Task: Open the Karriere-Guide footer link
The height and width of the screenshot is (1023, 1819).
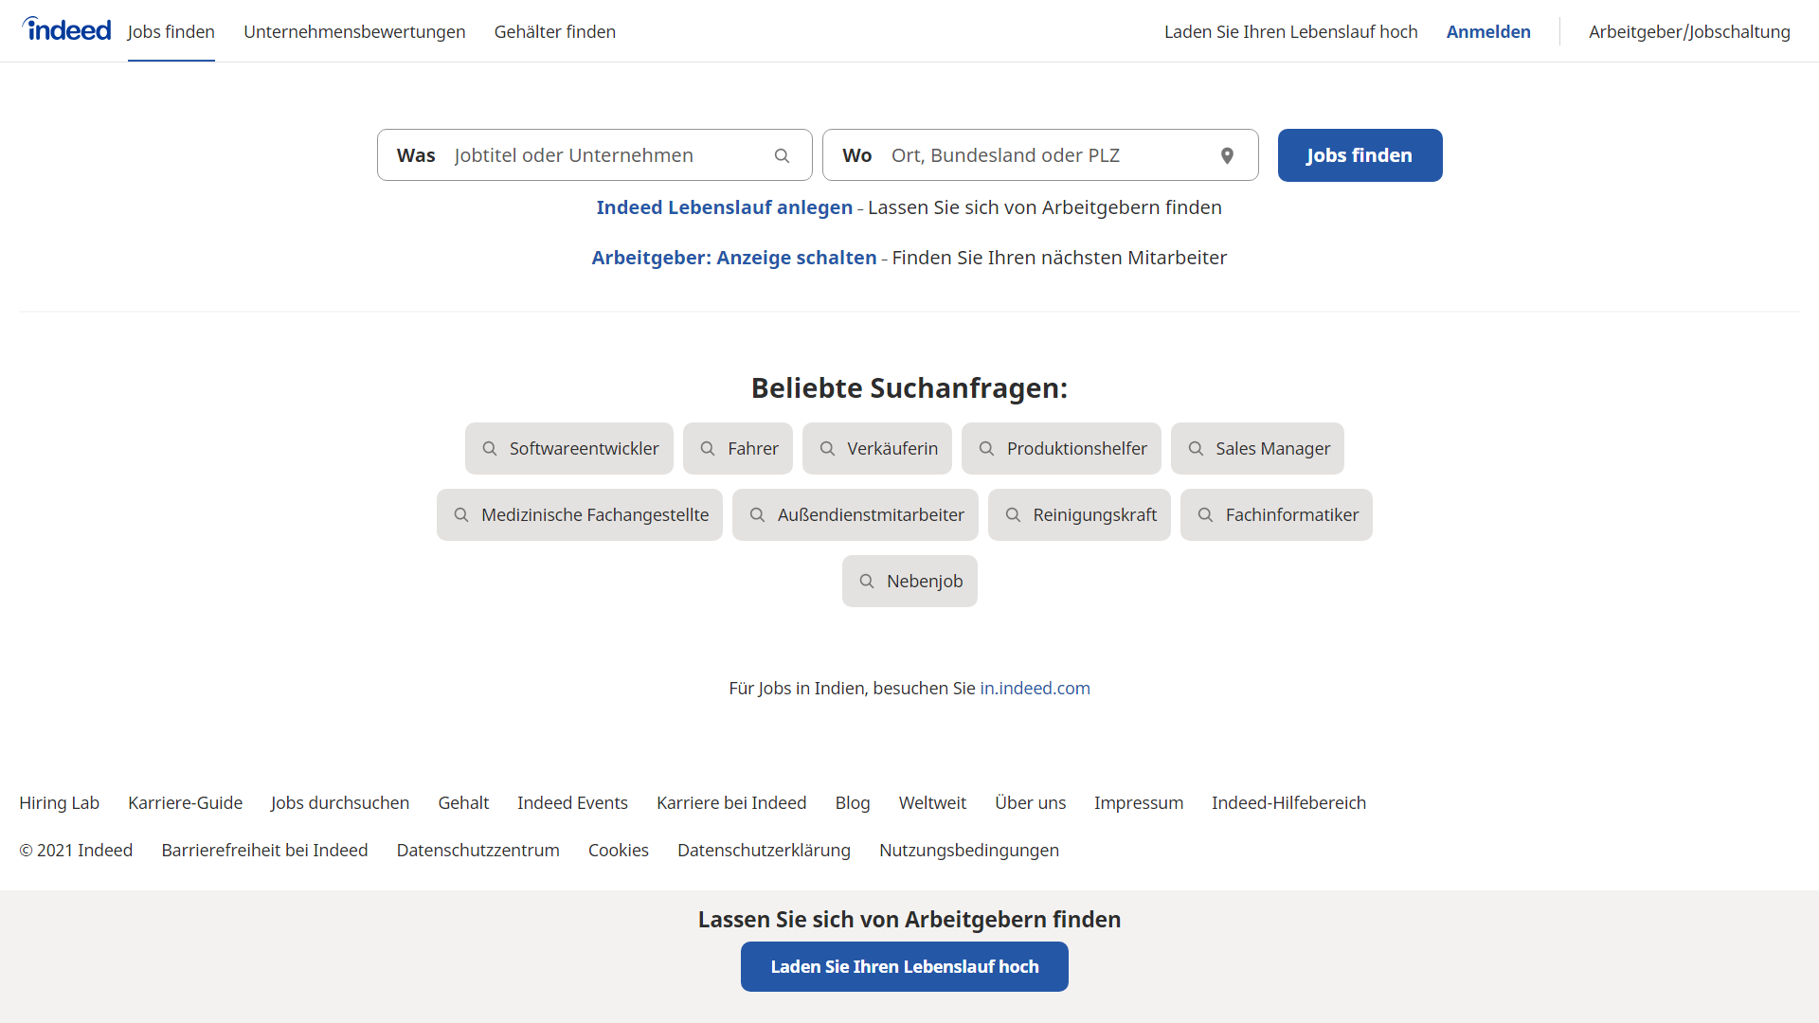Action: pos(185,803)
